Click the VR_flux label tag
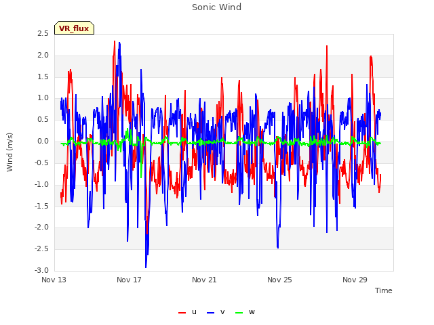The image size is (434, 325). 74,28
